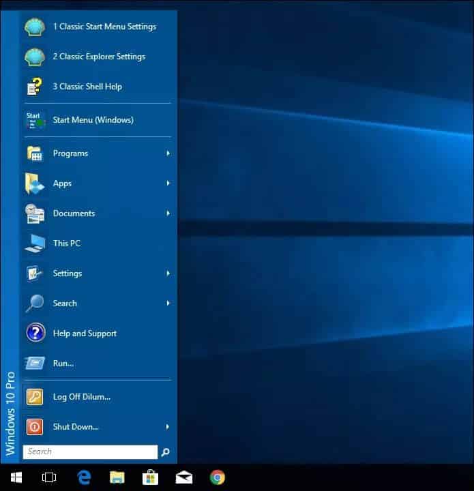Screen dimensions: 474x491
Task: Click the This PC computer icon
Action: pos(34,243)
